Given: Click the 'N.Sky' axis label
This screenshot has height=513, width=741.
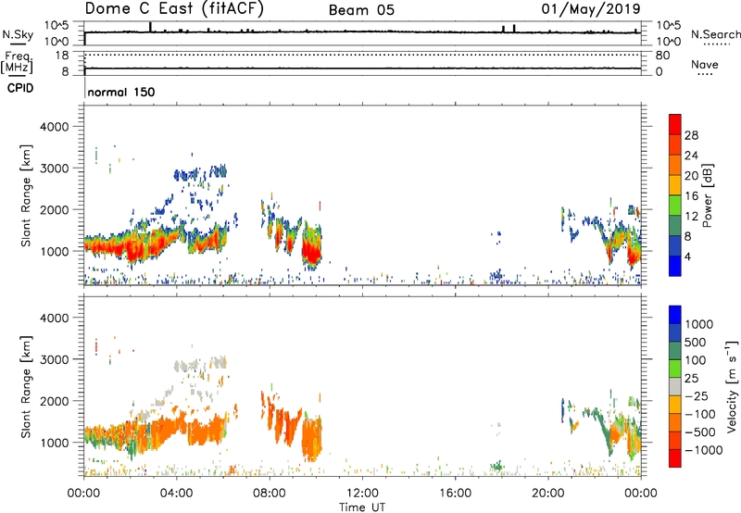Looking at the screenshot, I should point(18,34).
